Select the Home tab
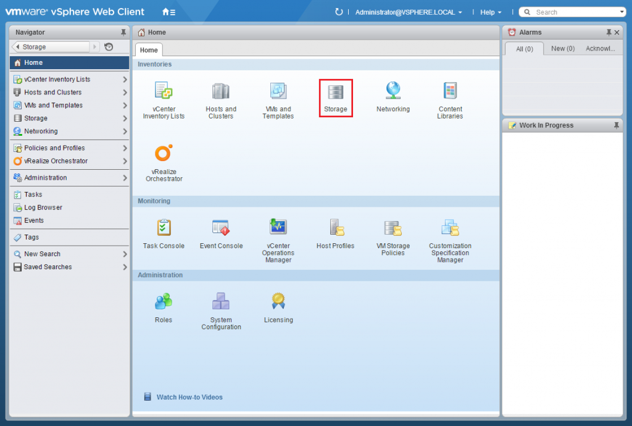Screen dimensions: 632x426 (x=148, y=49)
